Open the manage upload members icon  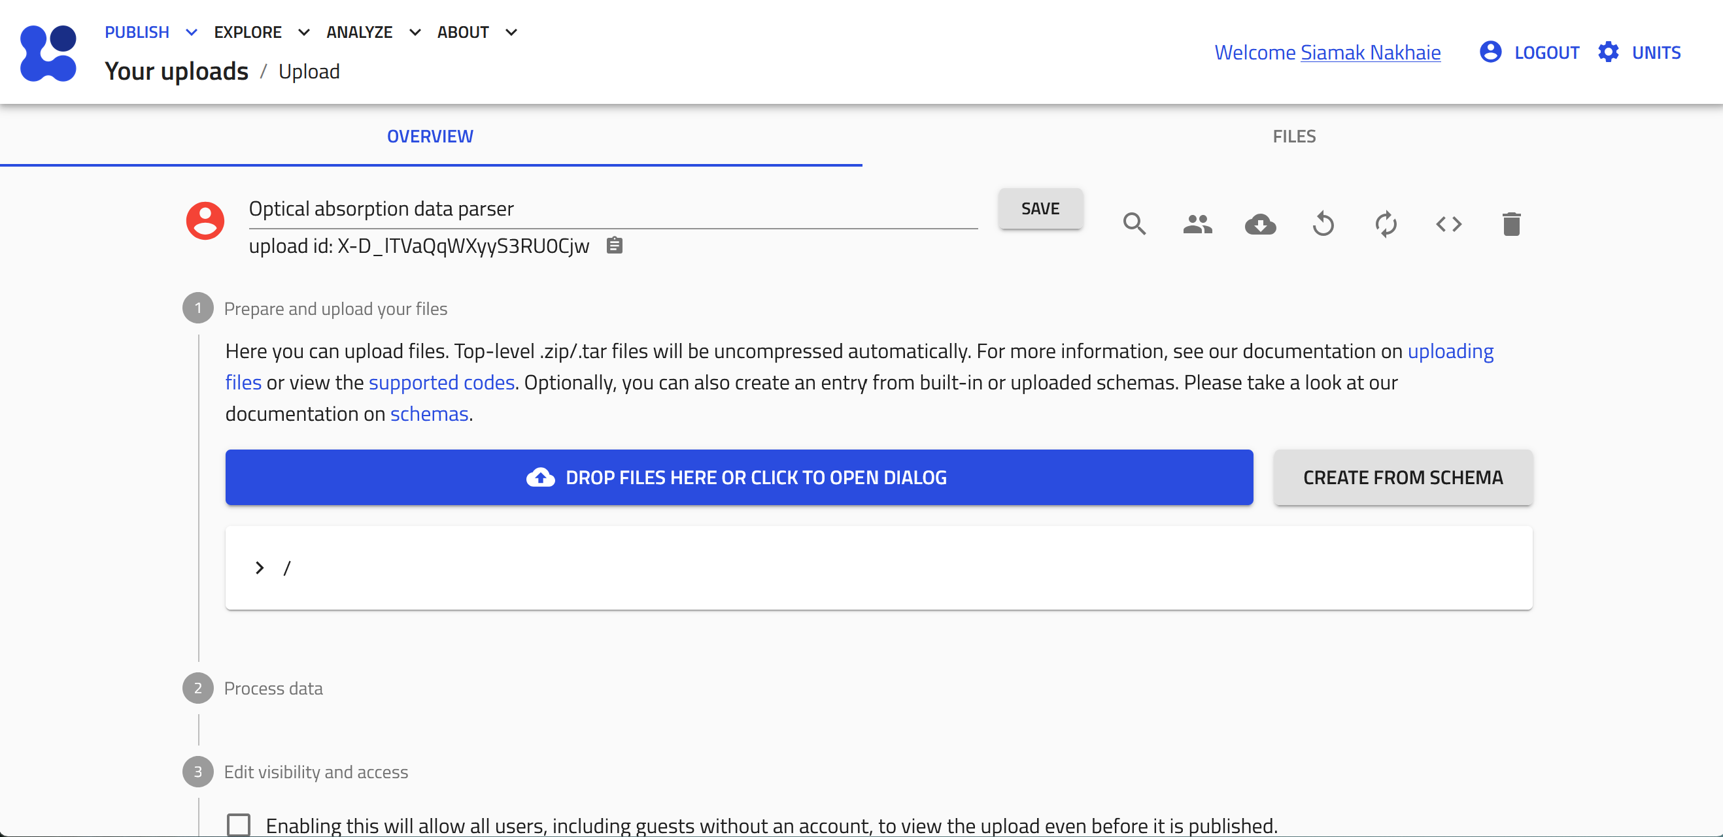pyautogui.click(x=1197, y=223)
